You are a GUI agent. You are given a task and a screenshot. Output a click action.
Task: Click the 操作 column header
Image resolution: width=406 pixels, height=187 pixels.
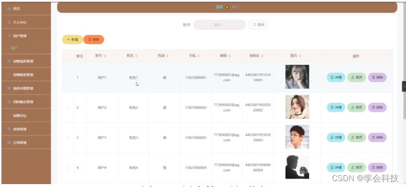pyautogui.click(x=356, y=56)
